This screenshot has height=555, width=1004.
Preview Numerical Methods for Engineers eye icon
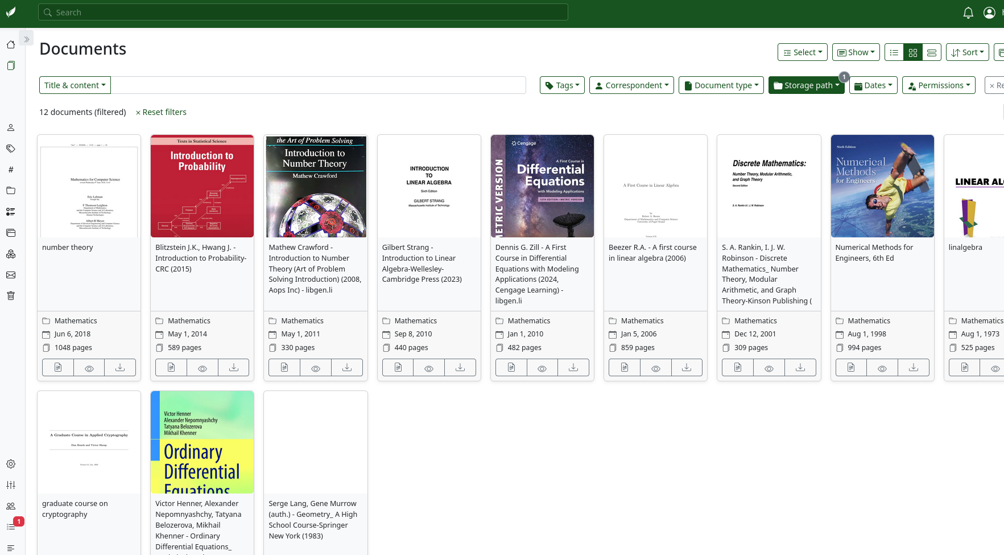882,368
